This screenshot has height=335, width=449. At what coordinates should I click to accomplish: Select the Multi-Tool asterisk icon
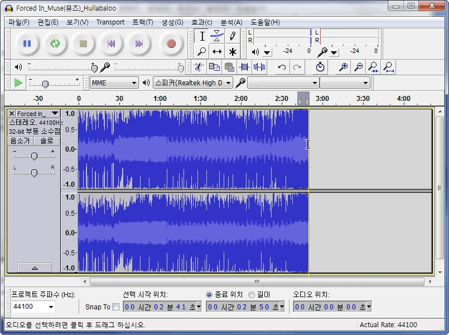232,51
